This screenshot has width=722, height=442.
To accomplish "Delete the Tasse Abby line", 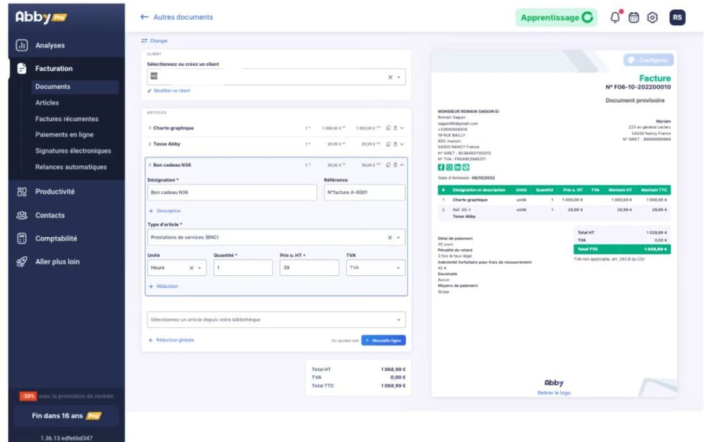I will click(395, 144).
